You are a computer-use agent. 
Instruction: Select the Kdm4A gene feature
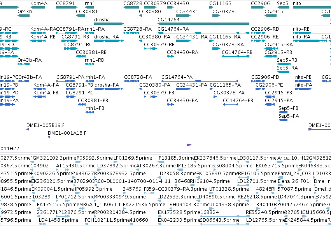38,7
